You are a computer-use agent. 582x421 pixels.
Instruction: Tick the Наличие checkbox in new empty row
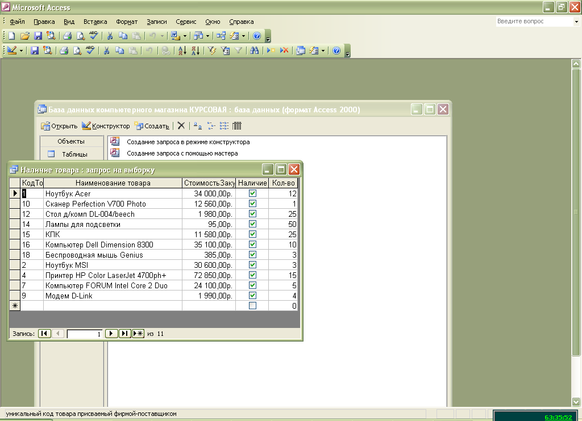click(x=252, y=306)
